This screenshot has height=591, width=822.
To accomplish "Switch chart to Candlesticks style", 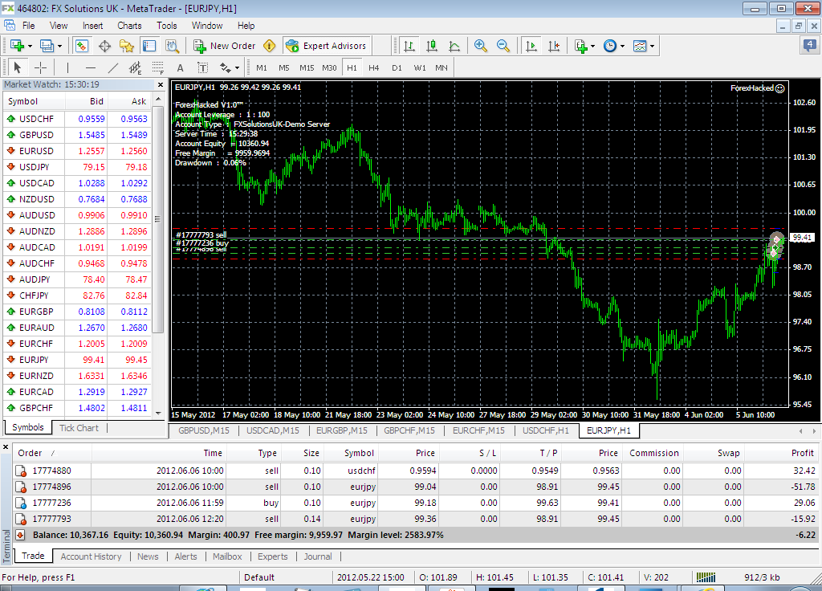I will (x=432, y=46).
